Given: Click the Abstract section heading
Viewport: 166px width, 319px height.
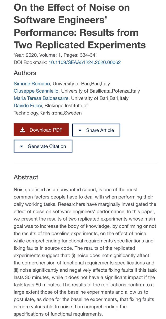Looking at the screenshot, I should (x=26, y=177).
